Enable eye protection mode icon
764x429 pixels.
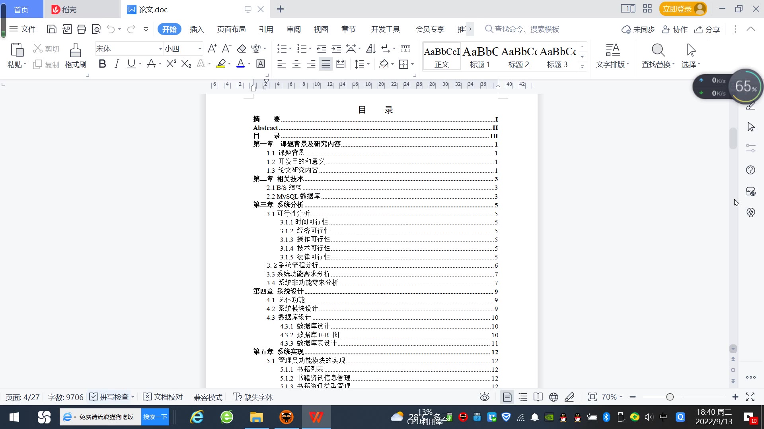tap(484, 397)
